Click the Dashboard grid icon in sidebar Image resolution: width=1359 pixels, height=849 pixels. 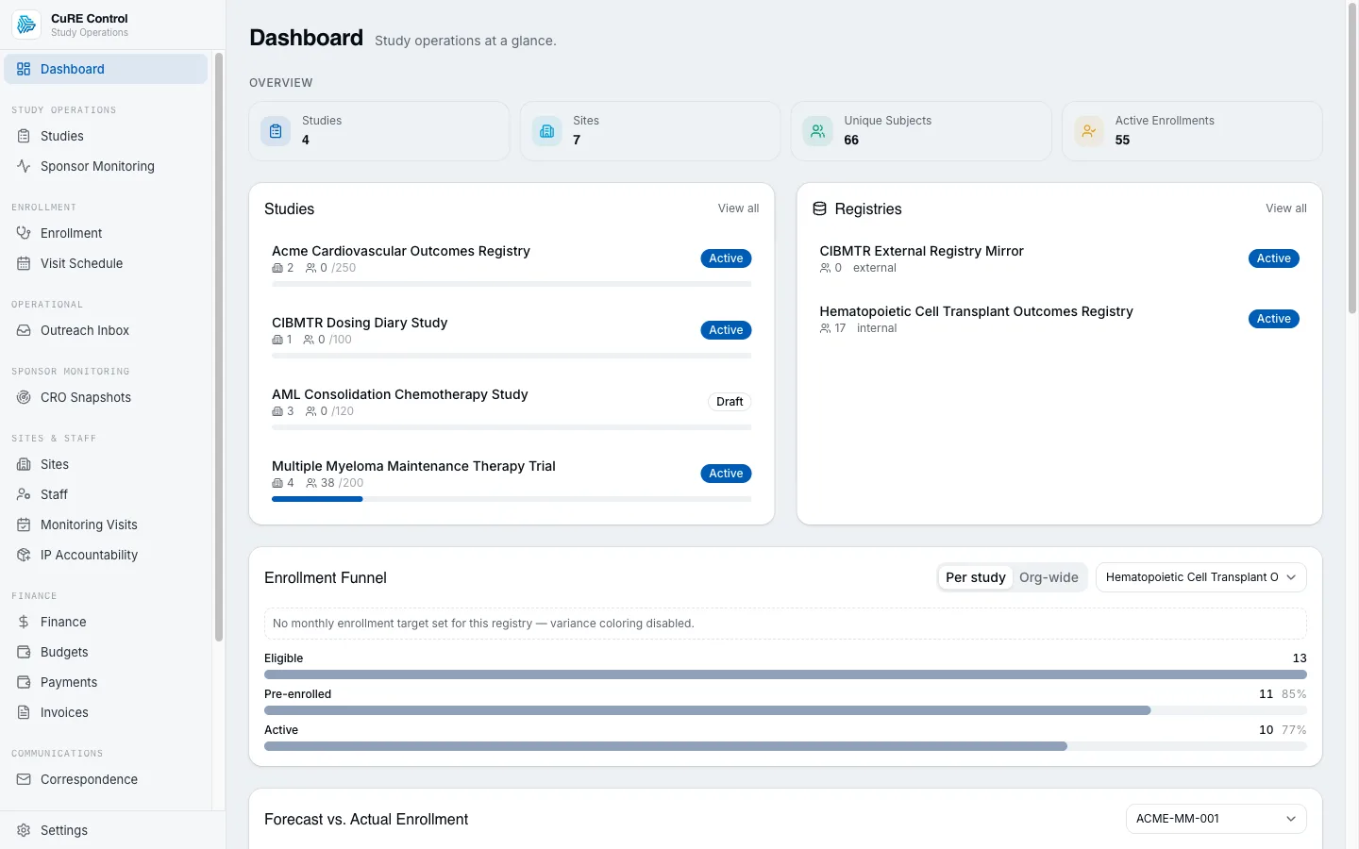24,69
